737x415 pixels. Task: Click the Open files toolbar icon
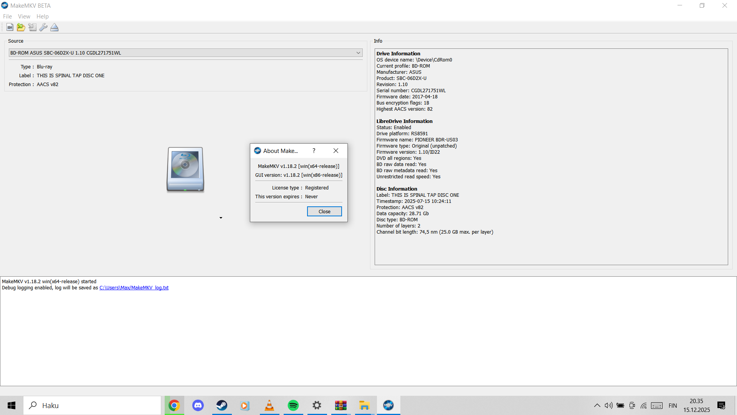coord(21,27)
